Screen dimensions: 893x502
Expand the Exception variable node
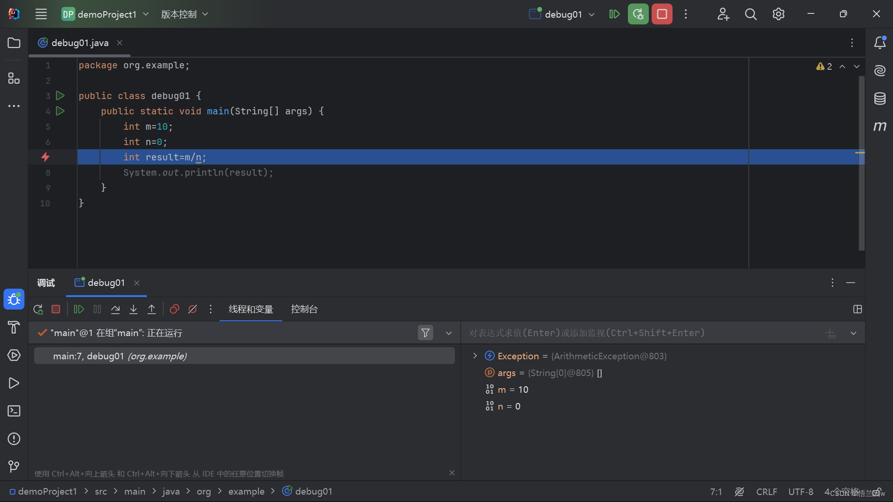click(x=475, y=356)
